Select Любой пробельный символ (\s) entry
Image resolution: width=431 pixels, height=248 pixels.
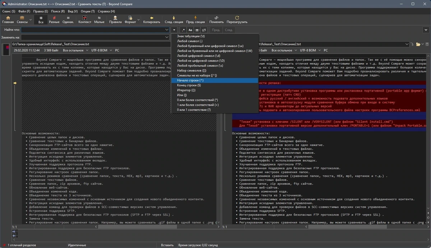click(x=215, y=66)
